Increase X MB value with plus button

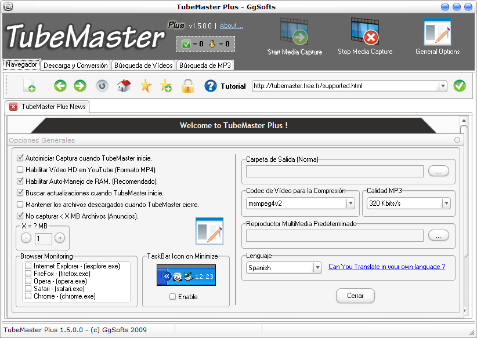tap(60, 238)
